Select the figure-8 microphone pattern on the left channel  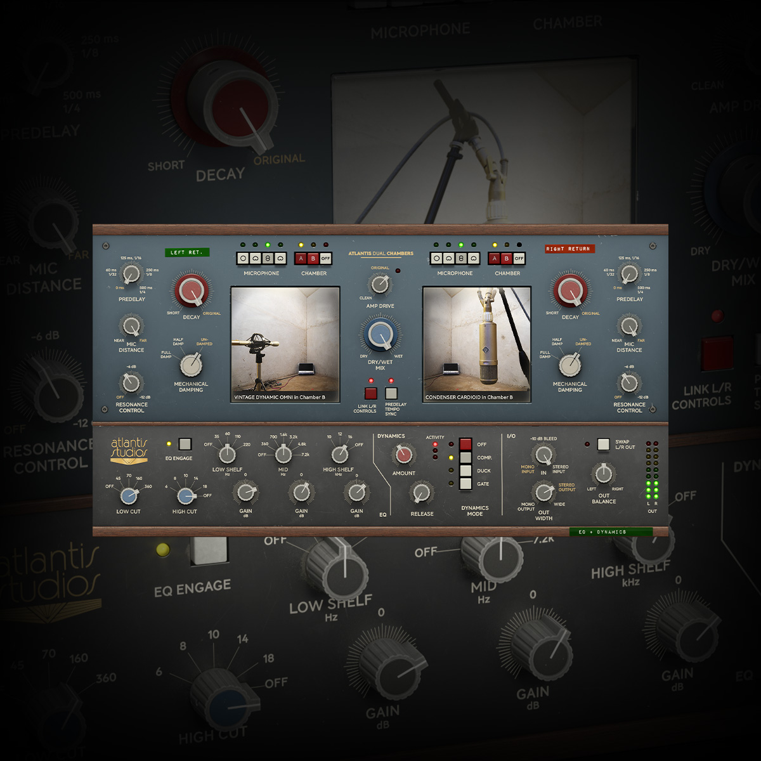click(268, 258)
